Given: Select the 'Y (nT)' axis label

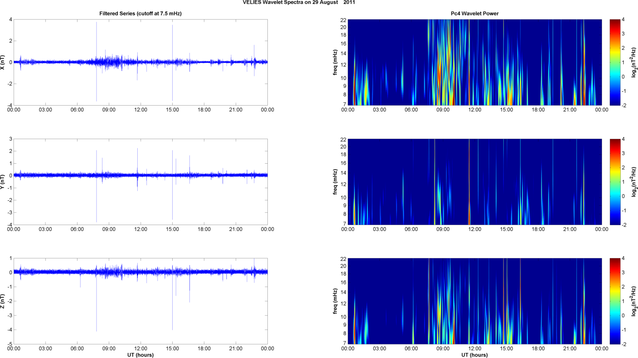Looking at the screenshot, I should tap(3, 182).
